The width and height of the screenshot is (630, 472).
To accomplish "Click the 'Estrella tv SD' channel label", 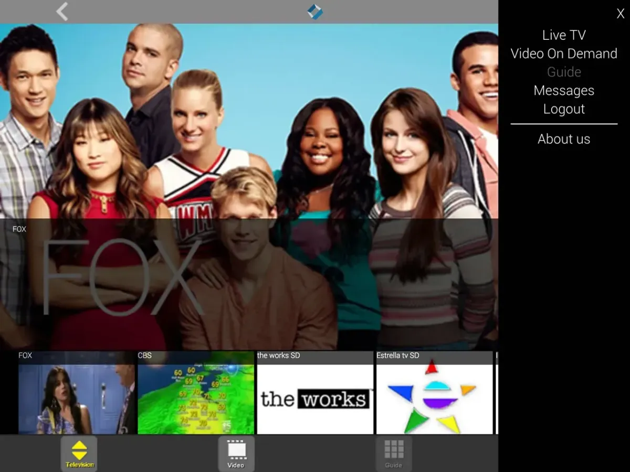I will point(398,356).
